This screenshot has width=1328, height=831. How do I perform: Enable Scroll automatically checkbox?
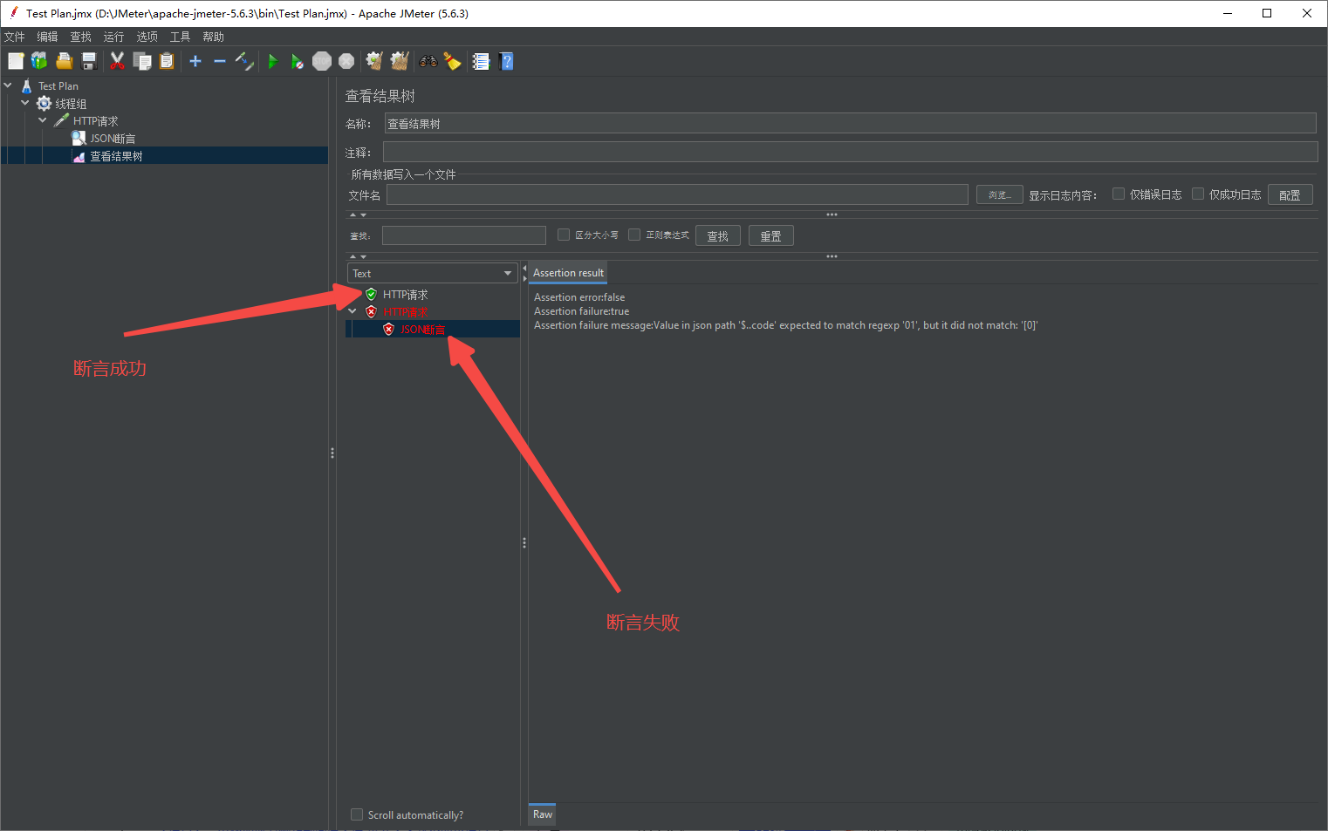pos(357,814)
